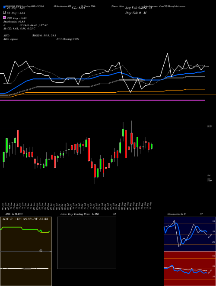
Task: Click the MACD line panel below ADX
Action: [26, 269]
